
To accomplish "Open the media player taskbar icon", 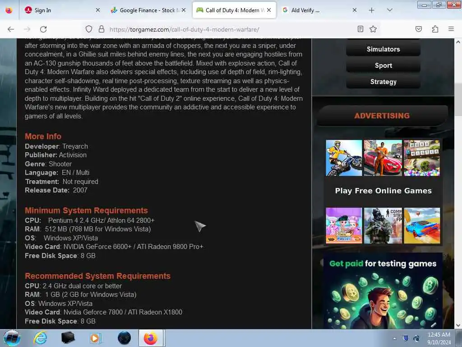I will pyautogui.click(x=95, y=338).
